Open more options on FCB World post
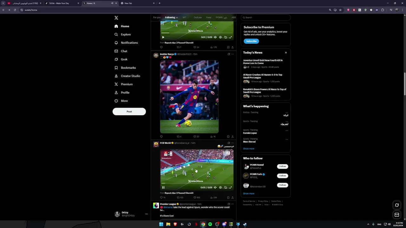The width and height of the screenshot is (406, 228). 232,143
